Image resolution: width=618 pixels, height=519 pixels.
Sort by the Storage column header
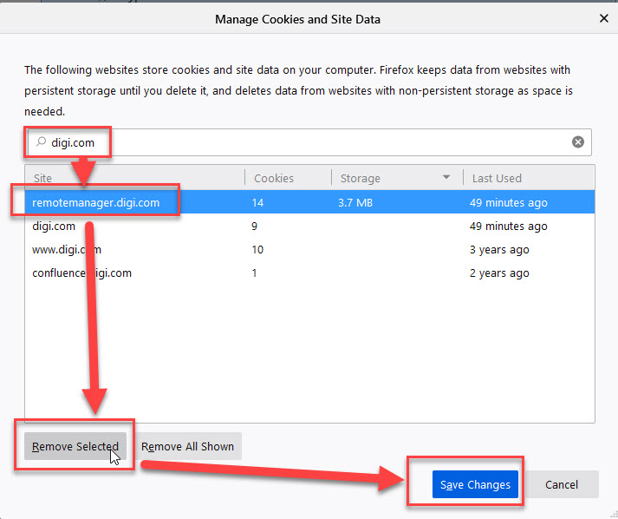pos(397,178)
